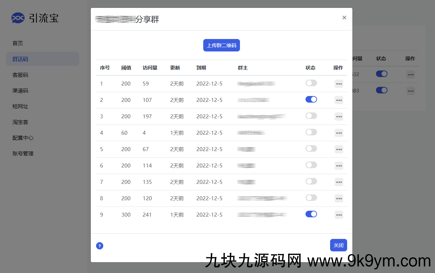Open the actions menu for row 7

click(x=339, y=182)
